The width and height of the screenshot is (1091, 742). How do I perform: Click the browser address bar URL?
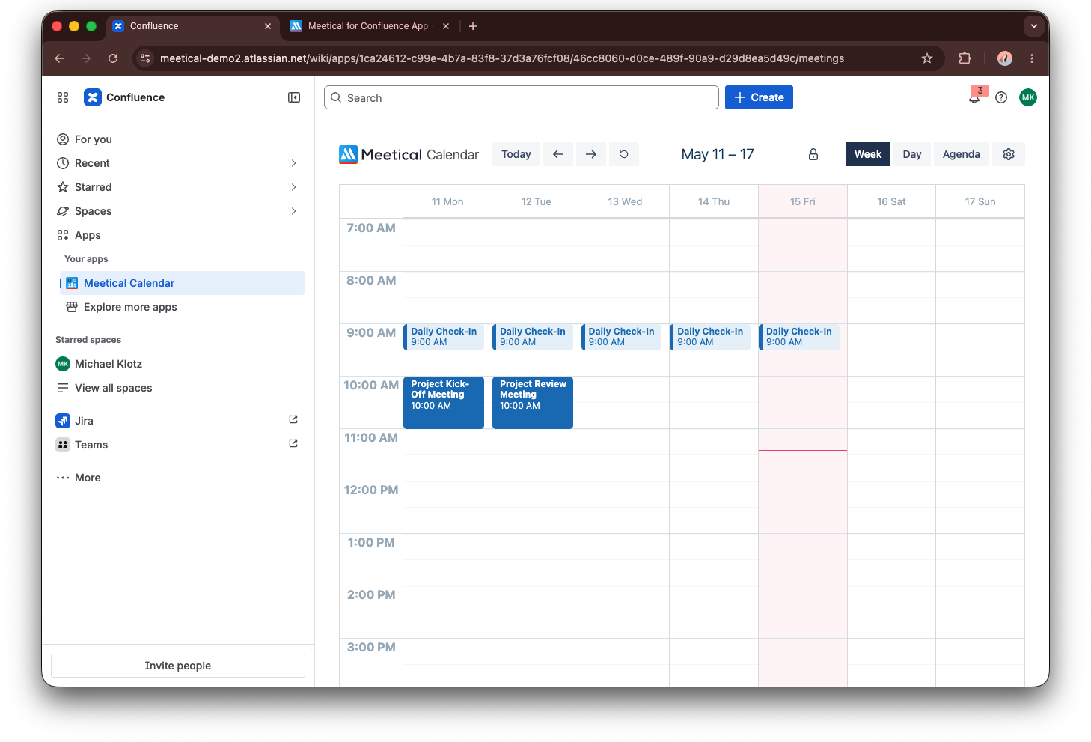[502, 58]
